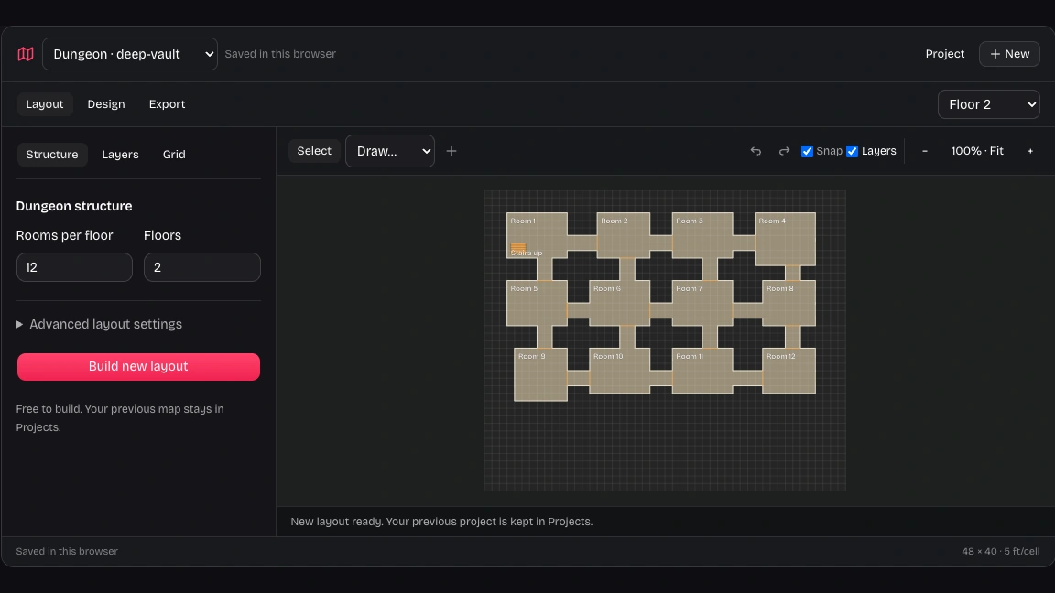Image resolution: width=1055 pixels, height=593 pixels.
Task: Select the Structure sub-tab
Action: coord(52,155)
